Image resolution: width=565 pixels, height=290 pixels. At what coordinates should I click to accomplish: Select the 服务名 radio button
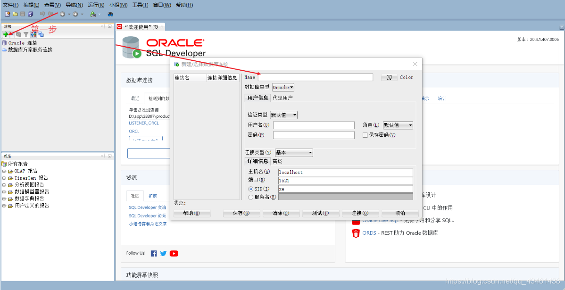pyautogui.click(x=250, y=198)
